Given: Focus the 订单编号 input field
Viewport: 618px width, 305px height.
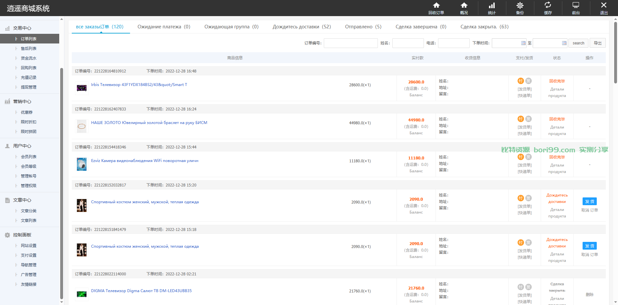Looking at the screenshot, I should (x=351, y=43).
